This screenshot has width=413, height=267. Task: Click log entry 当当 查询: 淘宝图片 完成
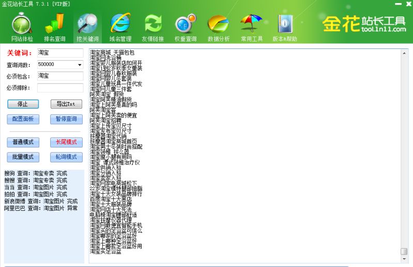coord(36,187)
